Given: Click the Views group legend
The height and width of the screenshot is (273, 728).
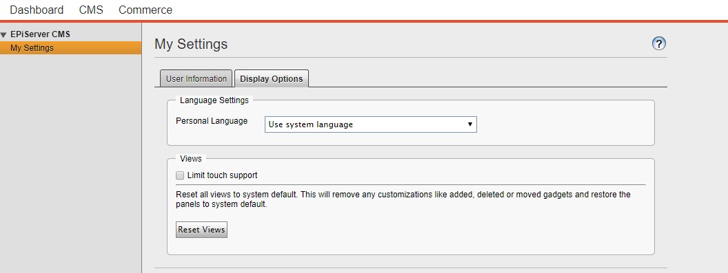Looking at the screenshot, I should coord(191,159).
